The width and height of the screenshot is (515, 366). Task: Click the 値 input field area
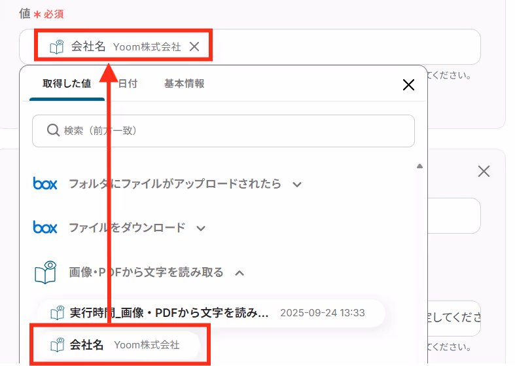[x=250, y=46]
